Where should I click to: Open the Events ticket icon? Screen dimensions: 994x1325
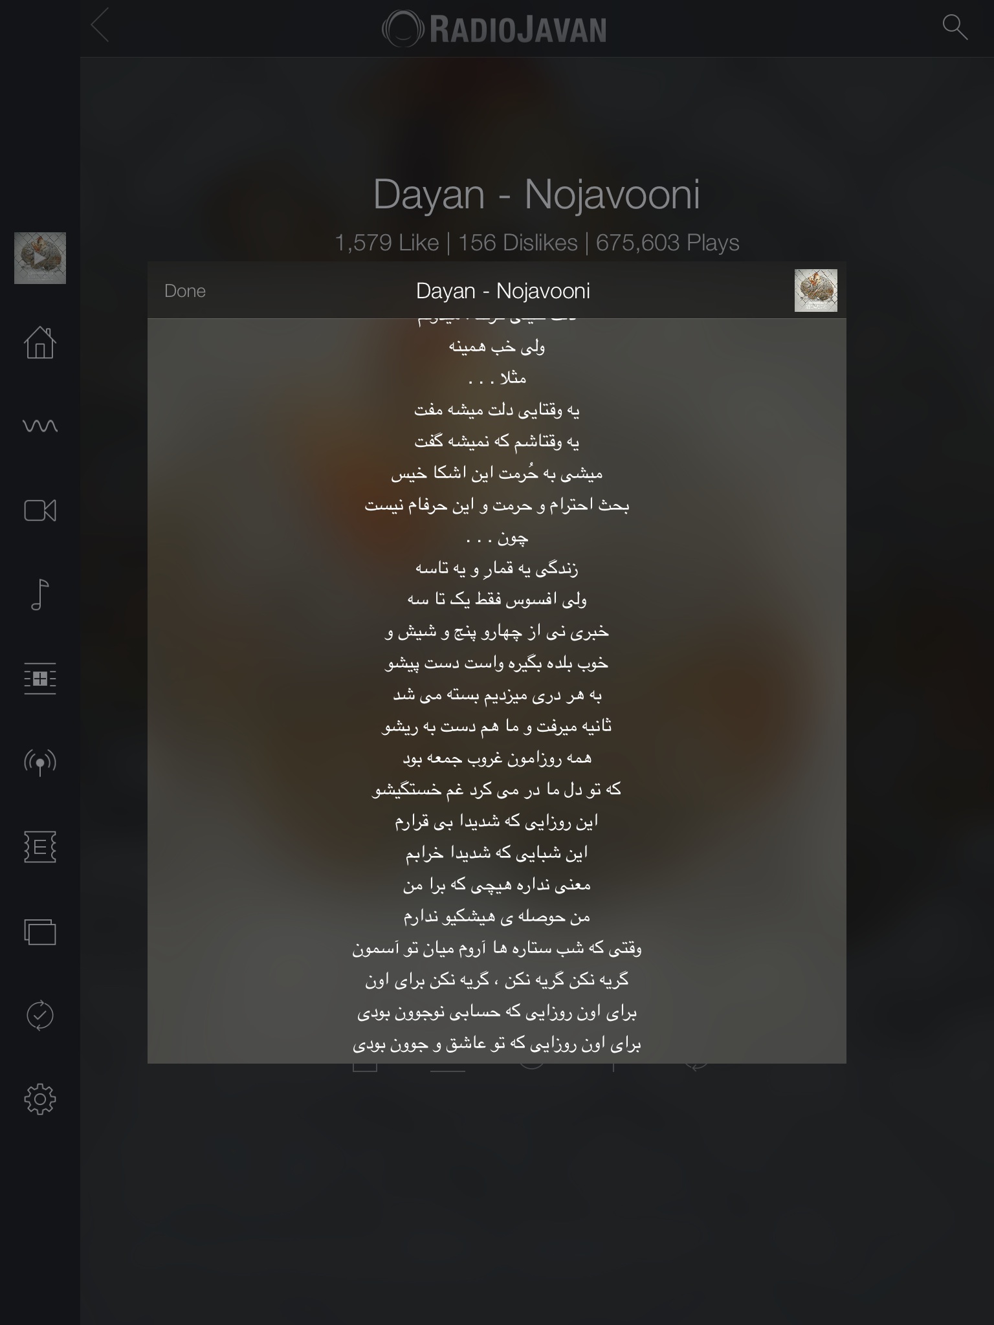[40, 847]
